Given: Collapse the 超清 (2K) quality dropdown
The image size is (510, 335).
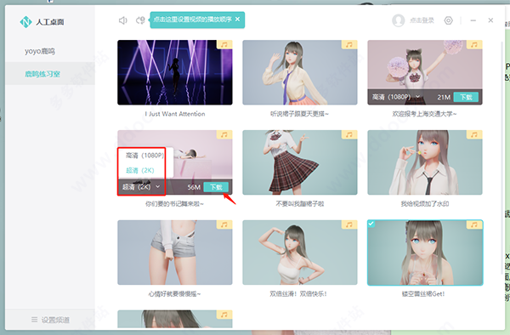Looking at the screenshot, I should (141, 187).
